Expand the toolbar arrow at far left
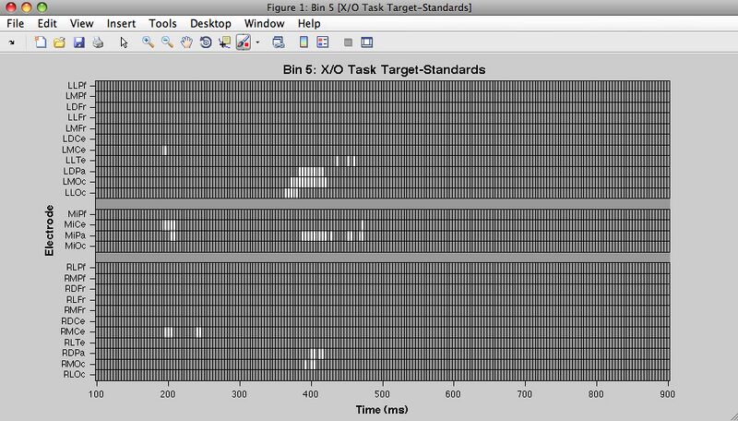Image resolution: width=738 pixels, height=421 pixels. coord(12,42)
